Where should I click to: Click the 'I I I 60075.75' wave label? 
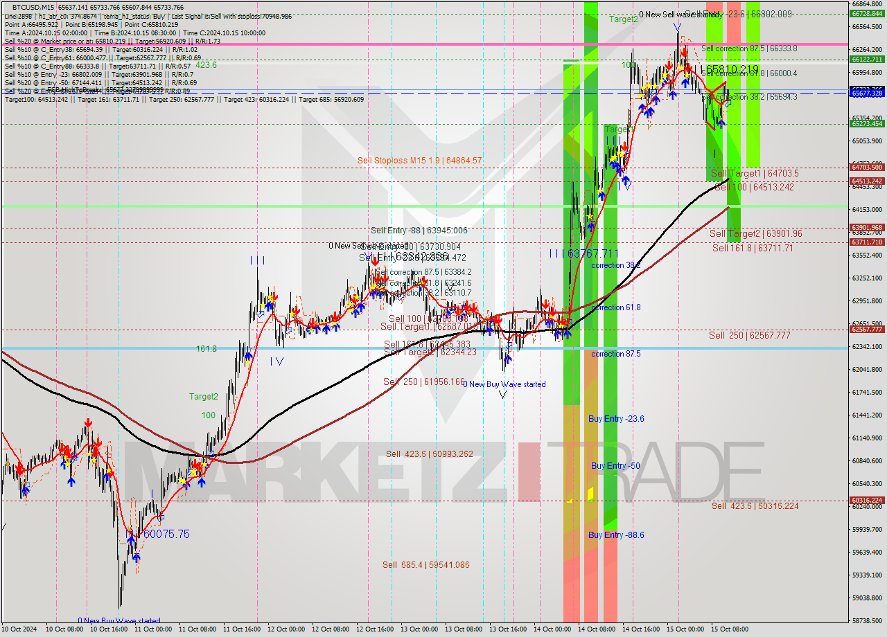tap(158, 535)
